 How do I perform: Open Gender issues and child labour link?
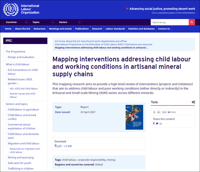coord(22,95)
